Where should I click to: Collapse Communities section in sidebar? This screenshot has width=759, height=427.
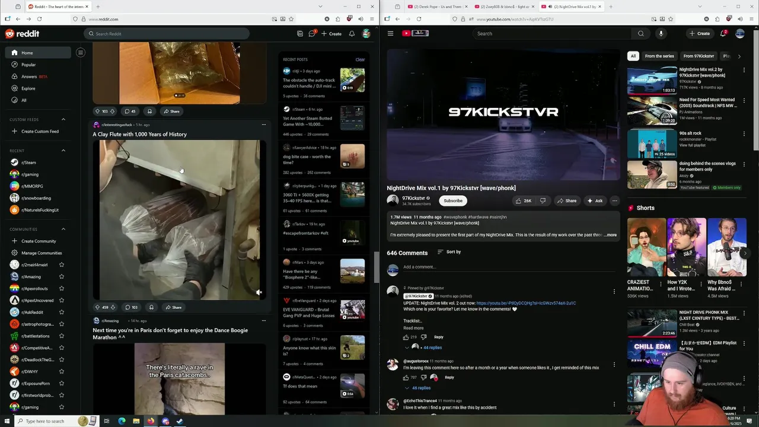pyautogui.click(x=63, y=229)
